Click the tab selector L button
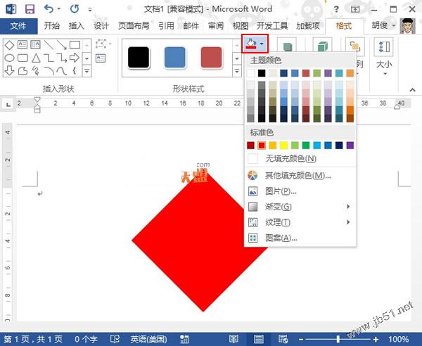The image size is (422, 346). tap(8, 104)
